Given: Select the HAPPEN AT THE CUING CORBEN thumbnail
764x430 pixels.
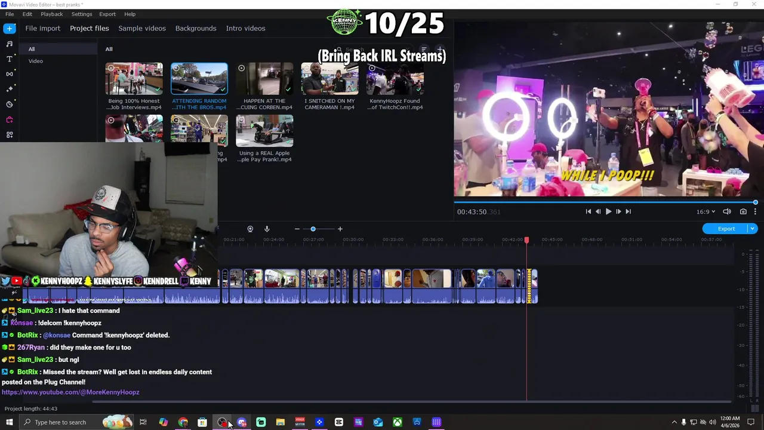Looking at the screenshot, I should click(264, 79).
